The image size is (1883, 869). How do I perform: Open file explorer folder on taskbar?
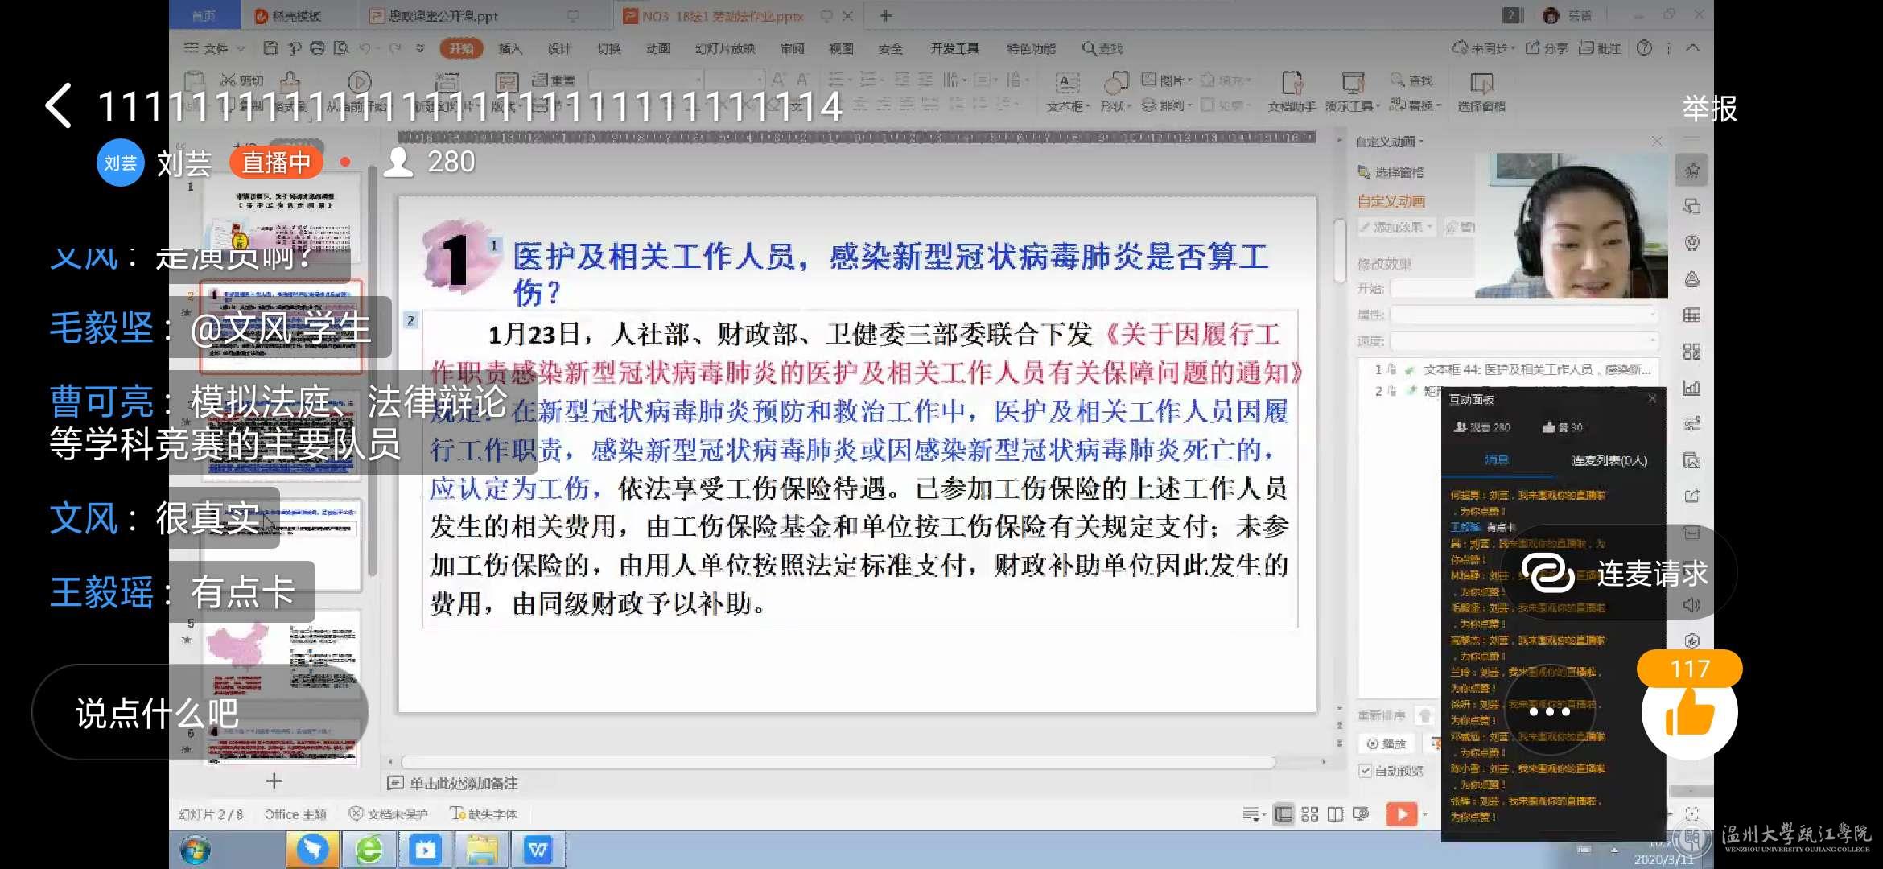pos(482,850)
